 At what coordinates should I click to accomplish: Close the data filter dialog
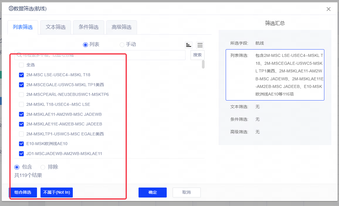[328, 9]
